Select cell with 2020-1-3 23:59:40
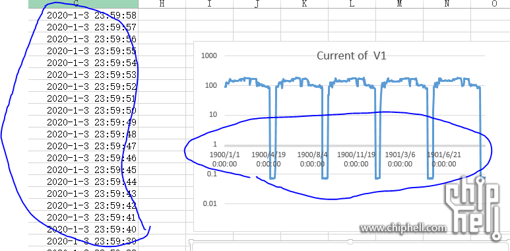The image size is (510, 251). point(83,229)
